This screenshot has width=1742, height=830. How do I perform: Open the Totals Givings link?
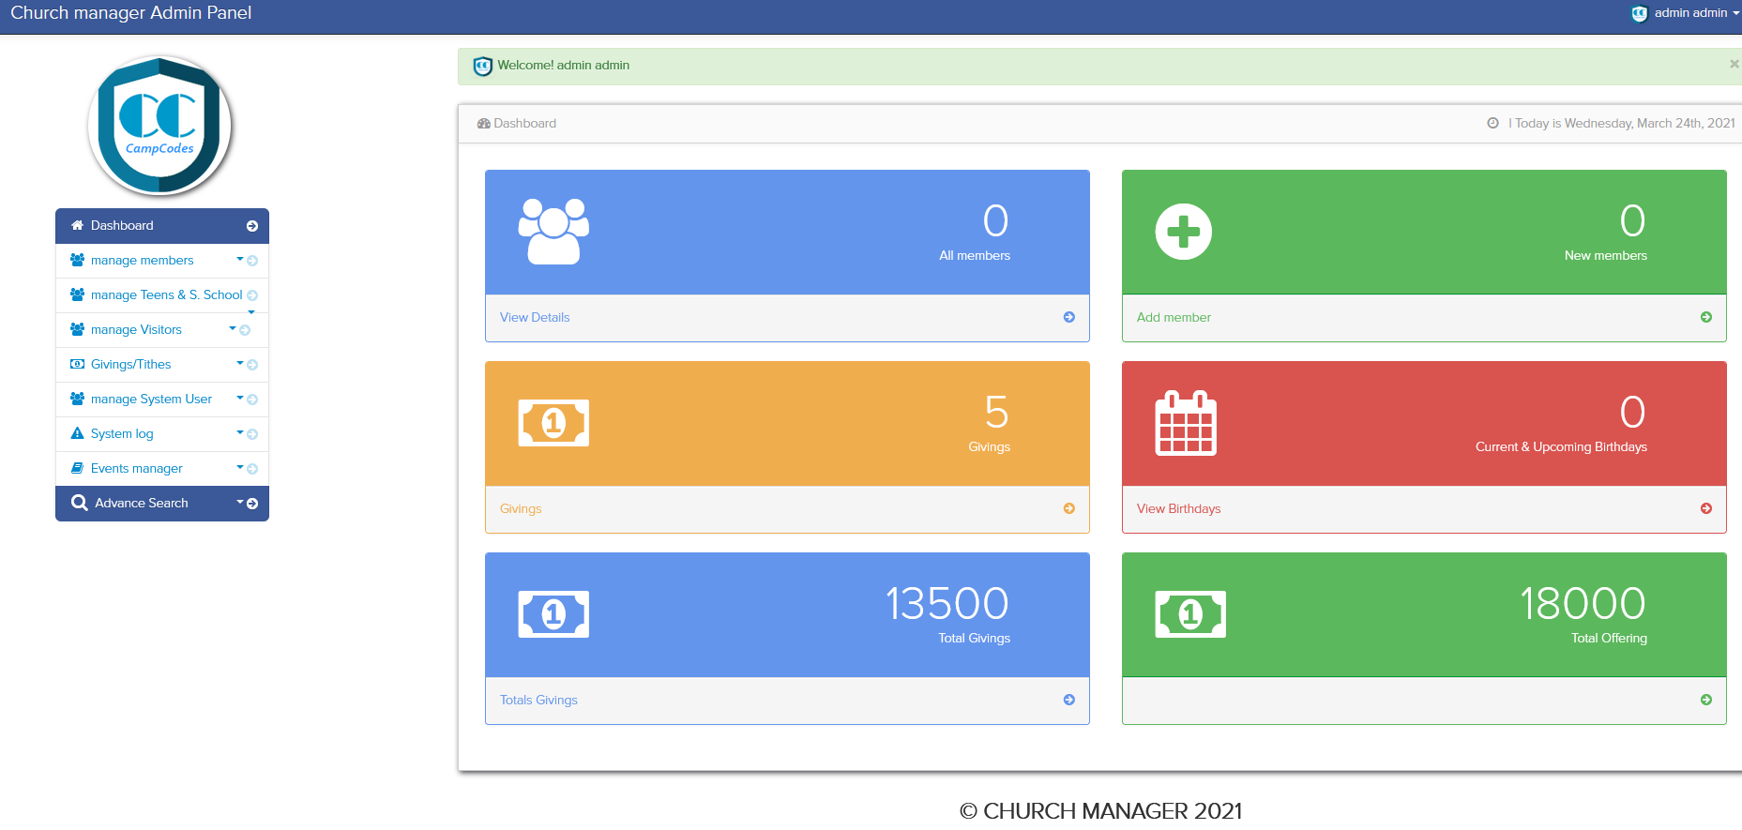pyautogui.click(x=538, y=700)
